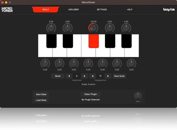
Task: Click the Reset button
Action: click(x=58, y=76)
